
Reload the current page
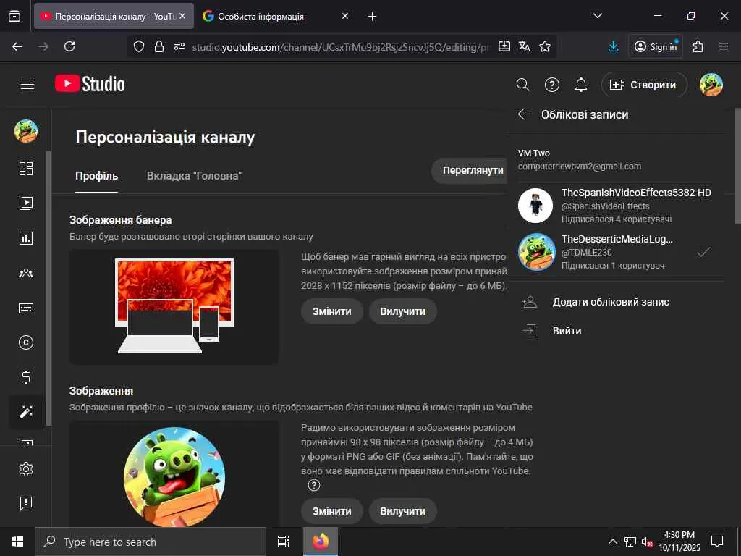pos(69,46)
